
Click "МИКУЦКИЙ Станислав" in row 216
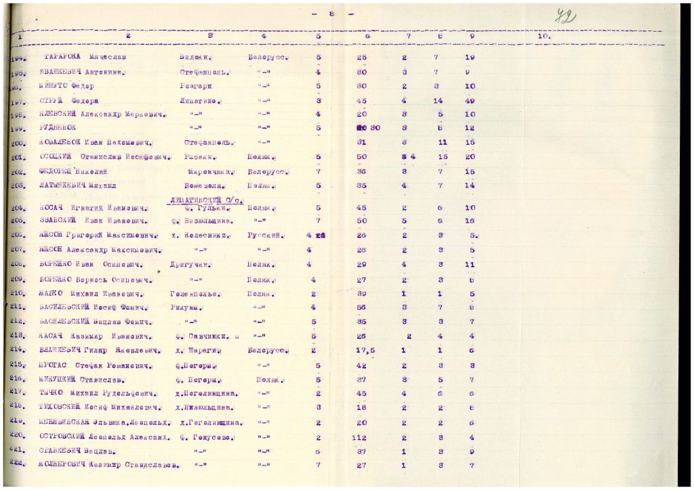click(82, 380)
